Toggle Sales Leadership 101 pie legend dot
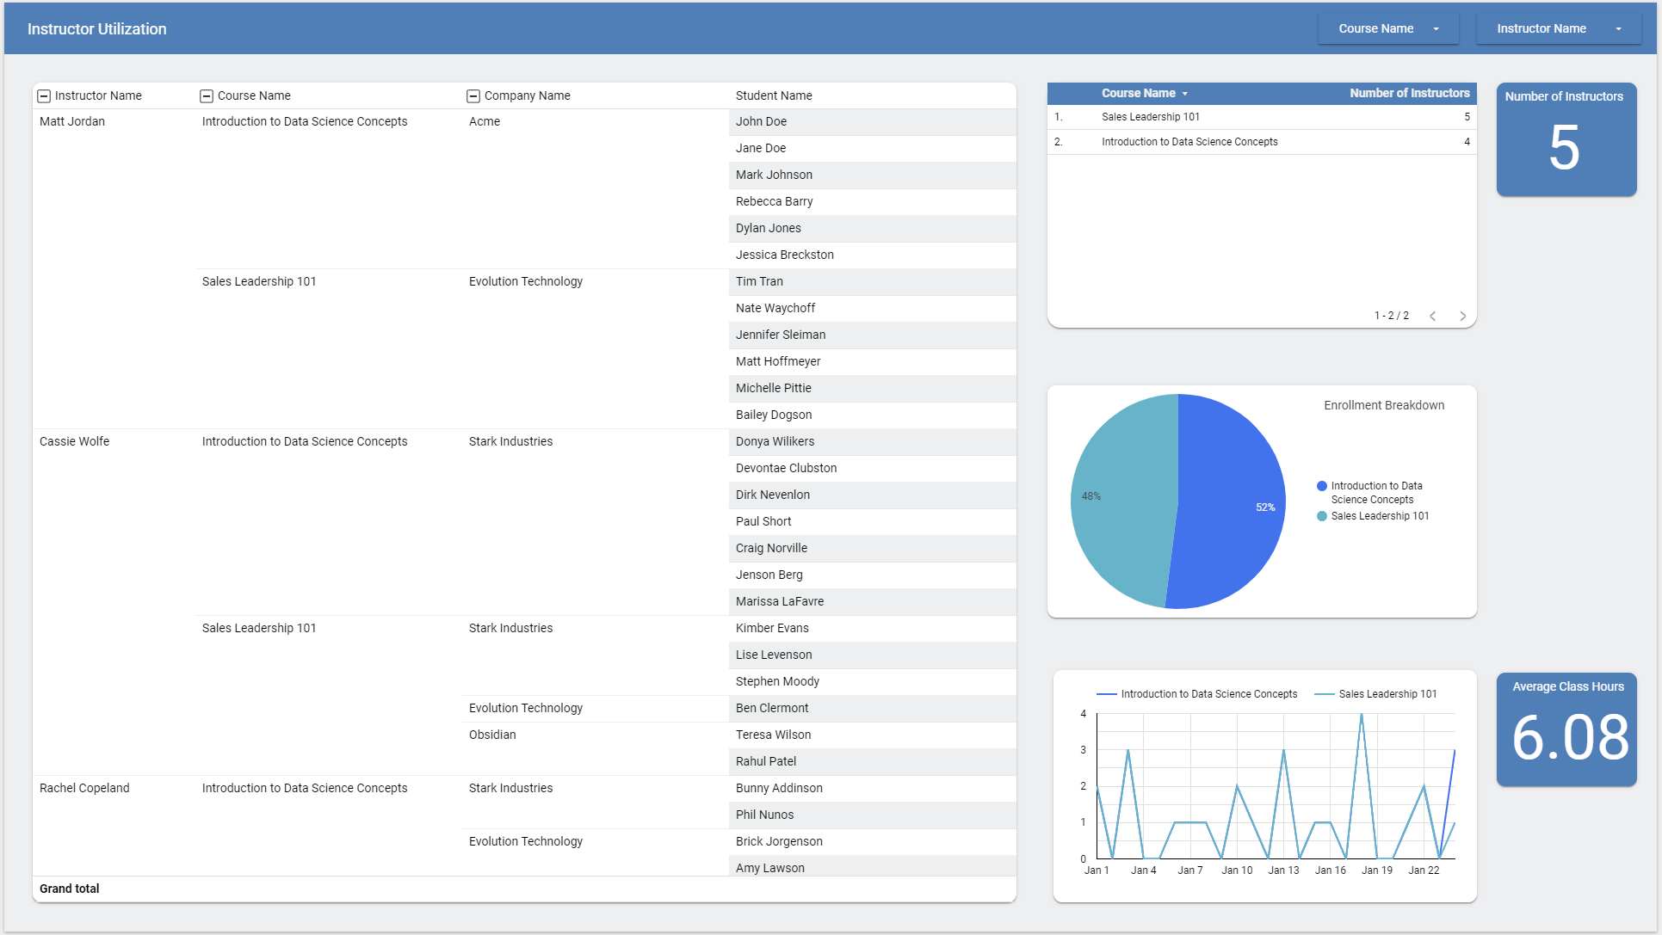The image size is (1662, 935). (1322, 516)
